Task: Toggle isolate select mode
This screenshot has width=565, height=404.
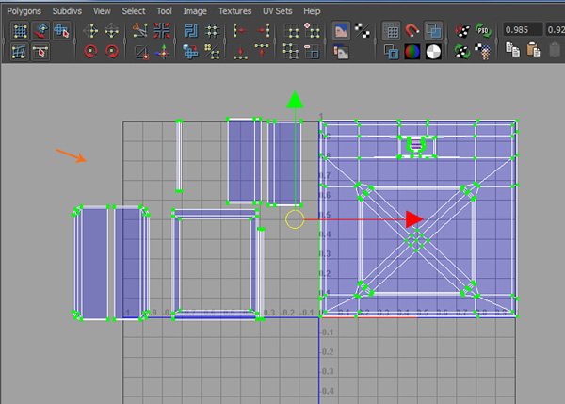Action: [290, 31]
